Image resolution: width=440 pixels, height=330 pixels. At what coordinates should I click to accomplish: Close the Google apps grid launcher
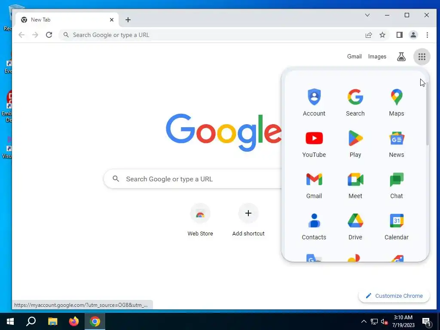422,57
